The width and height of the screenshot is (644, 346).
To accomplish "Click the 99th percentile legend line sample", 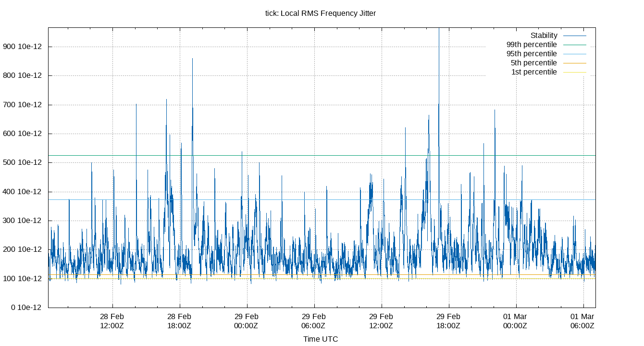I will coord(574,45).
